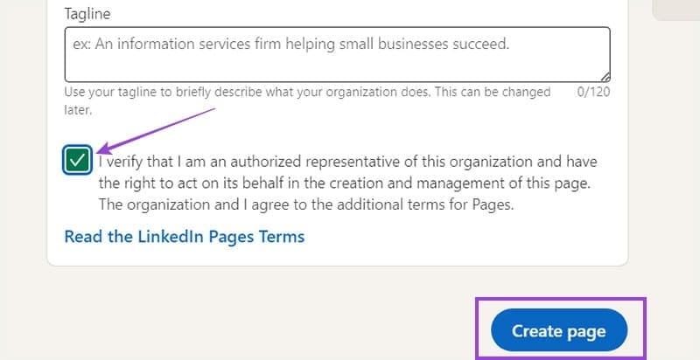Click the green checkmark inside the checkbox
Image resolution: width=700 pixels, height=360 pixels.
coord(79,161)
